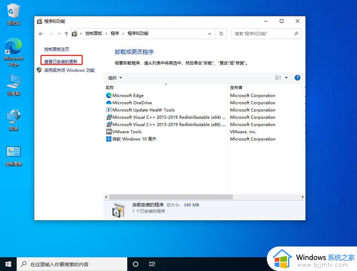Image resolution: width=357 pixels, height=271 pixels.
Task: Click the change view icon
Action: pos(278,78)
